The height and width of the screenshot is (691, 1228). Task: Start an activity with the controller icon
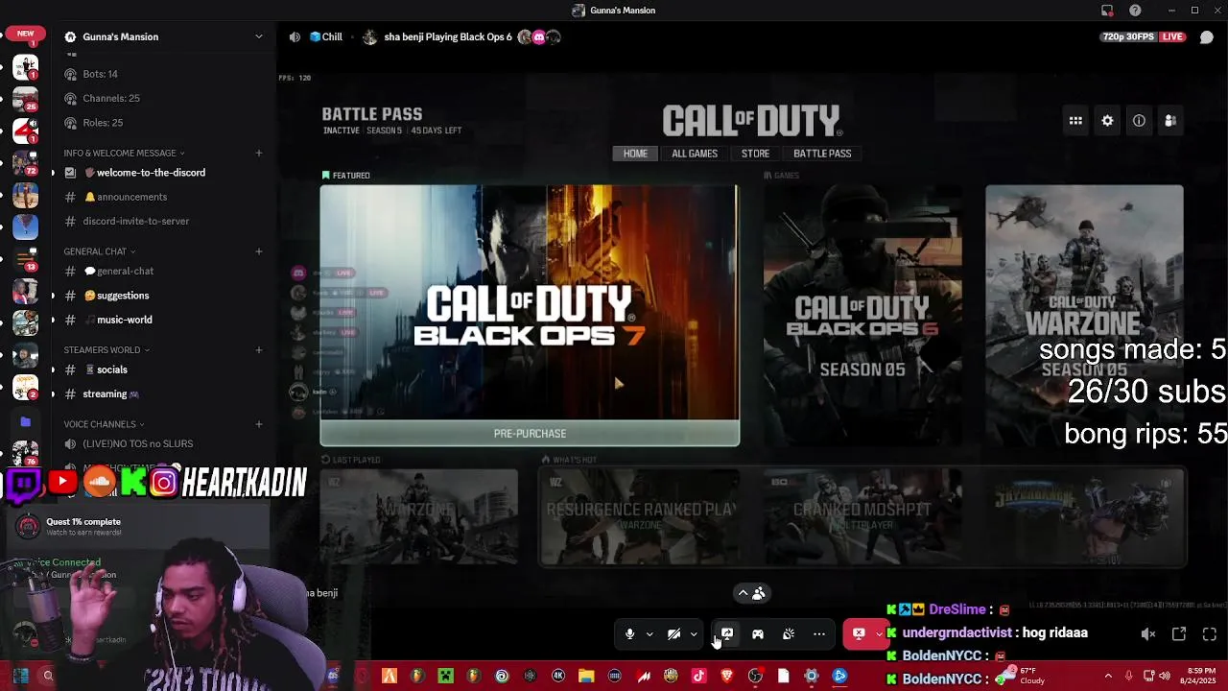point(758,633)
